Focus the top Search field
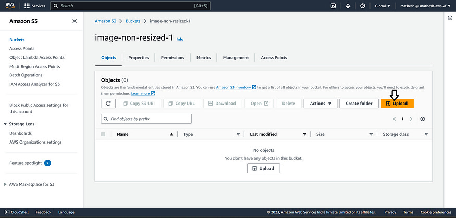The height and width of the screenshot is (218, 456). pos(130,6)
